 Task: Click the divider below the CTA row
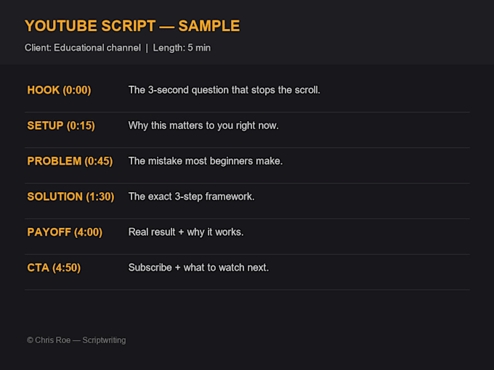pos(247,289)
